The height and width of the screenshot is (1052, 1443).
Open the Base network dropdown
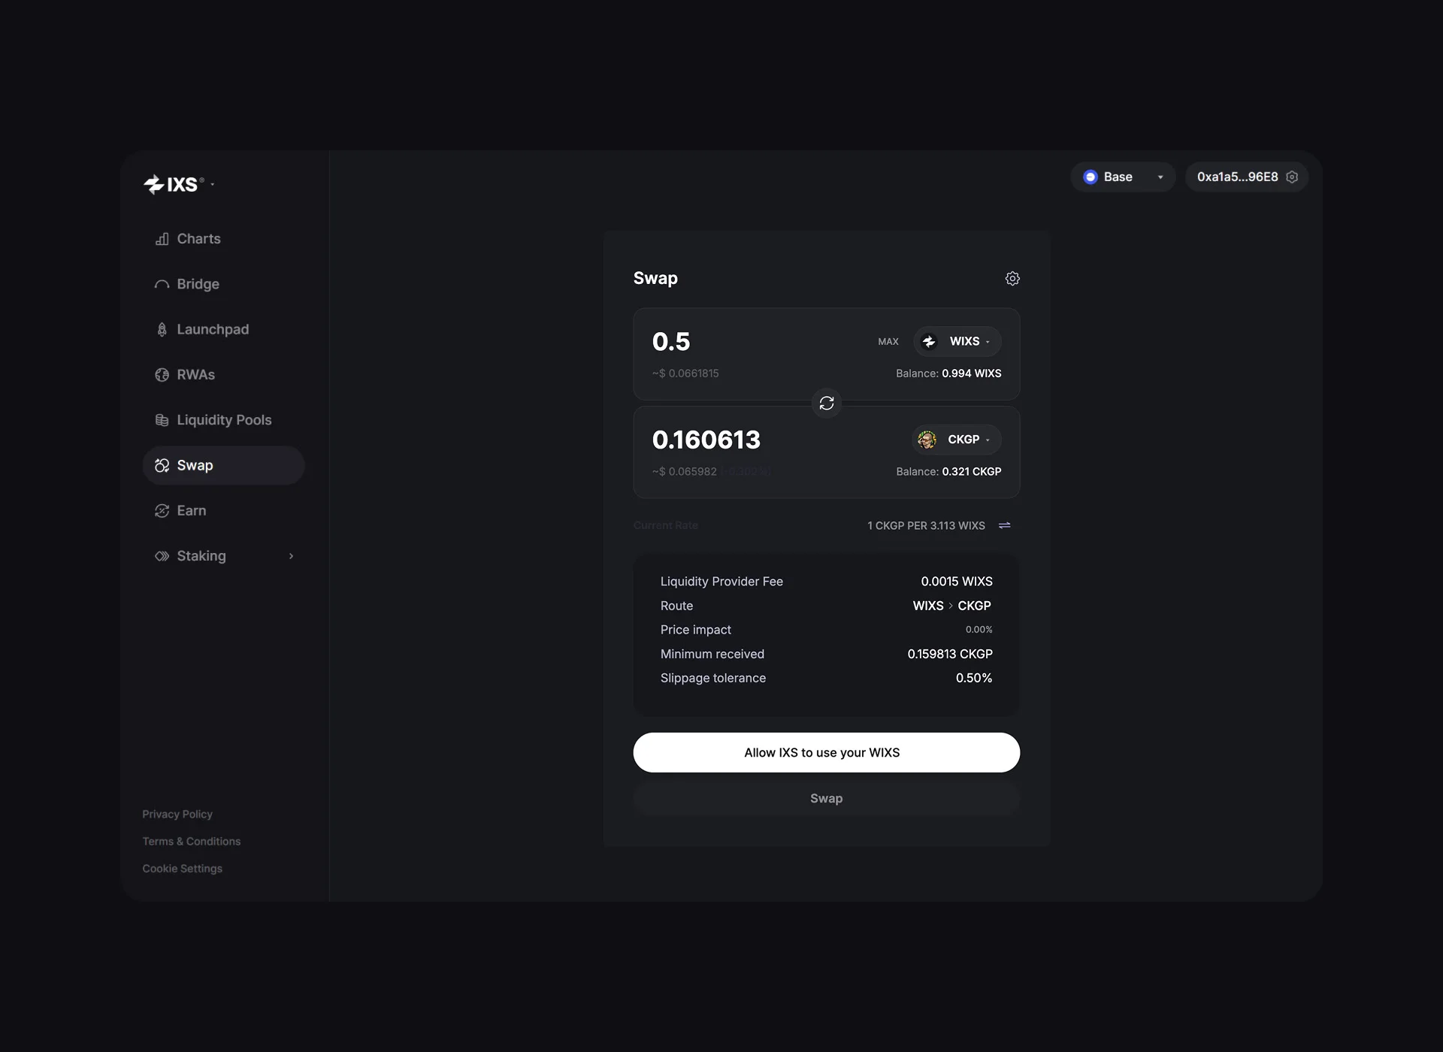(1123, 177)
